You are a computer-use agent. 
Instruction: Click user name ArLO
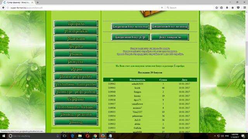tap(137, 120)
